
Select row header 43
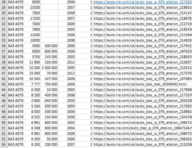pyautogui.click(x=4, y=84)
